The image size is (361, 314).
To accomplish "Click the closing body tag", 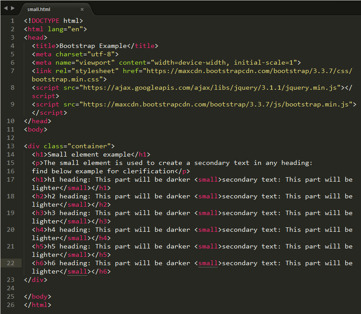I will [x=37, y=297].
